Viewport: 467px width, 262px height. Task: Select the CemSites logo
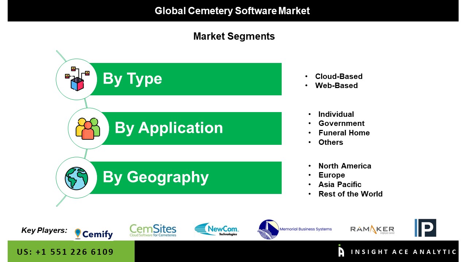(x=153, y=230)
